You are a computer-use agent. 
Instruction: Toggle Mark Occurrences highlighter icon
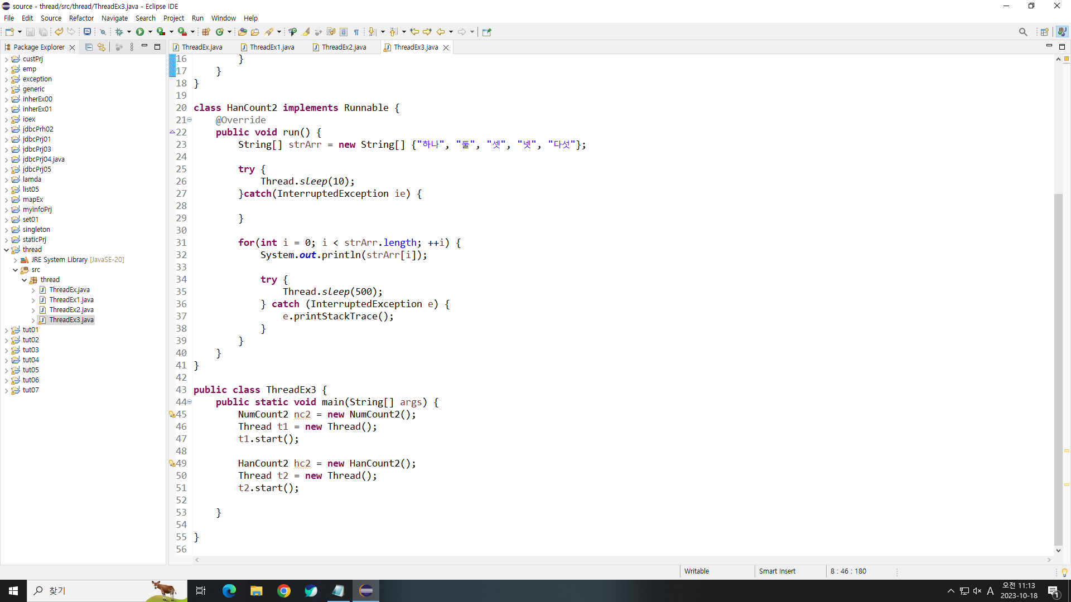[306, 32]
